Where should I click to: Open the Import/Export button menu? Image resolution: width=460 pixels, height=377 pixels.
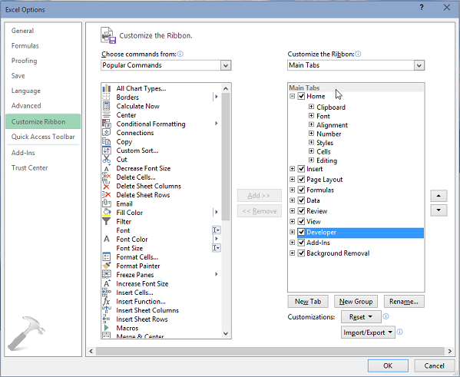point(368,332)
